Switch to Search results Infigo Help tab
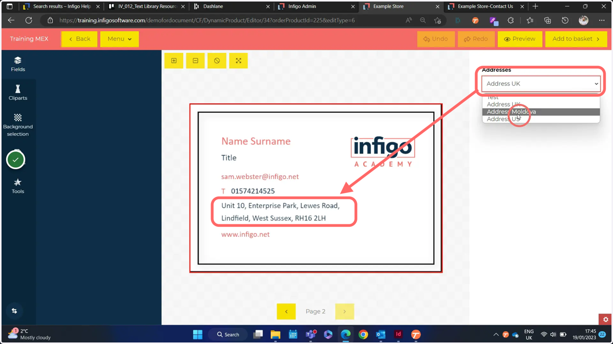 [x=61, y=7]
